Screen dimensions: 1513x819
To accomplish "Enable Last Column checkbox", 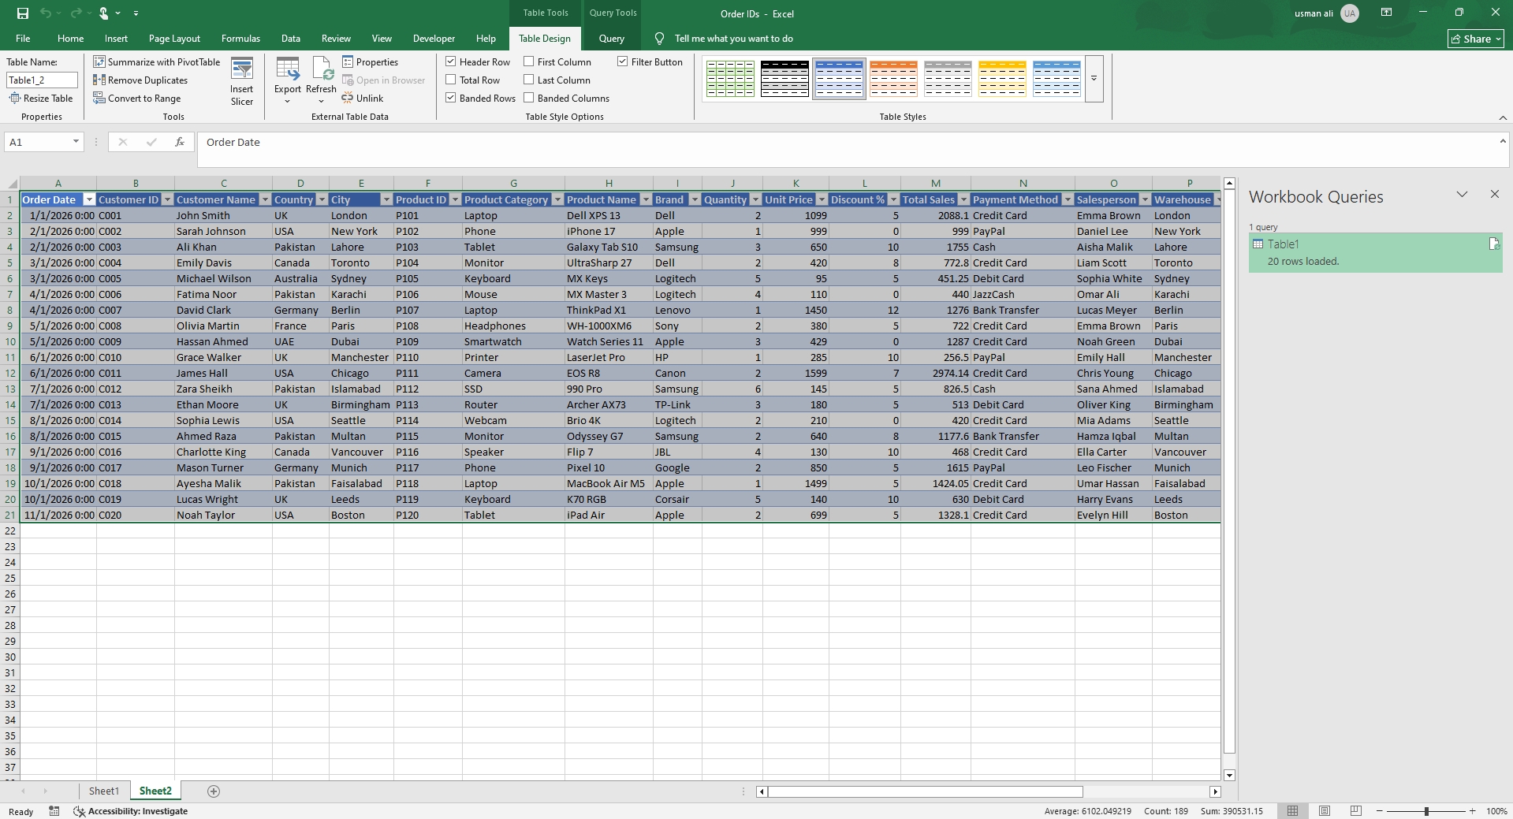I will (x=529, y=80).
